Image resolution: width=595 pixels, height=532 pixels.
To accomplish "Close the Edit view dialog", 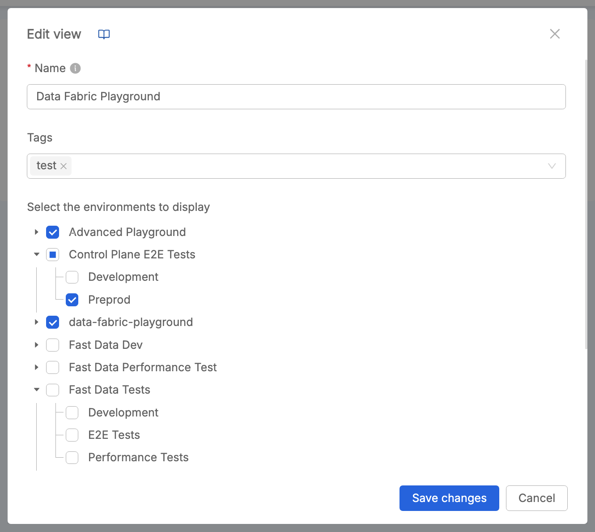I will click(x=555, y=34).
